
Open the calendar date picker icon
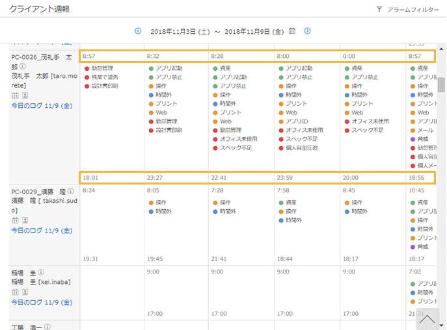click(x=292, y=31)
